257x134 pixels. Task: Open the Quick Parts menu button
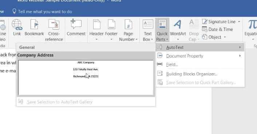click(x=162, y=30)
